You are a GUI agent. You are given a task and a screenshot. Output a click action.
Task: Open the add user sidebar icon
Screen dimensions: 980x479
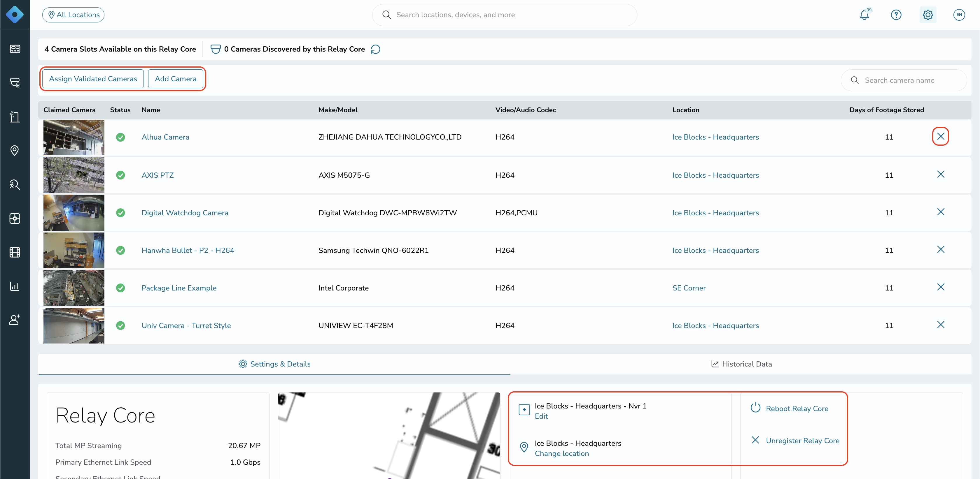tap(15, 320)
